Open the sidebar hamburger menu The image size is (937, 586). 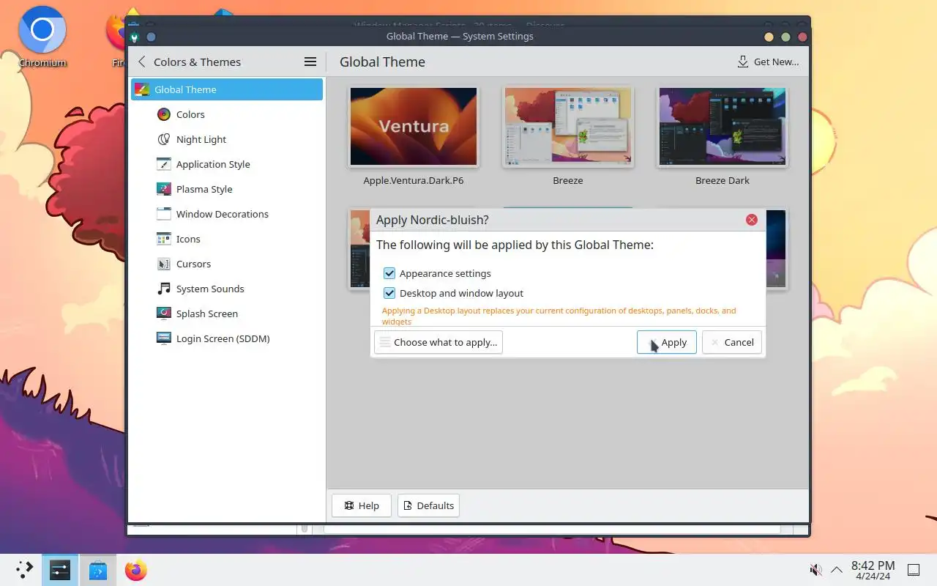[310, 62]
